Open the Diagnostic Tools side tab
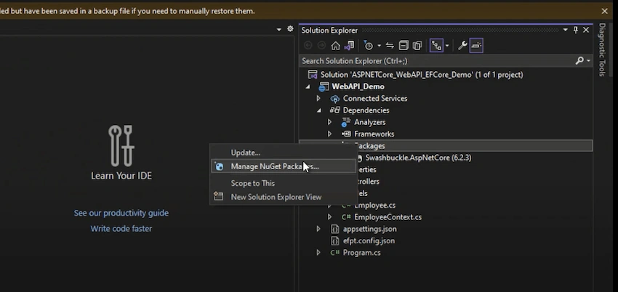618x292 pixels. (602, 49)
